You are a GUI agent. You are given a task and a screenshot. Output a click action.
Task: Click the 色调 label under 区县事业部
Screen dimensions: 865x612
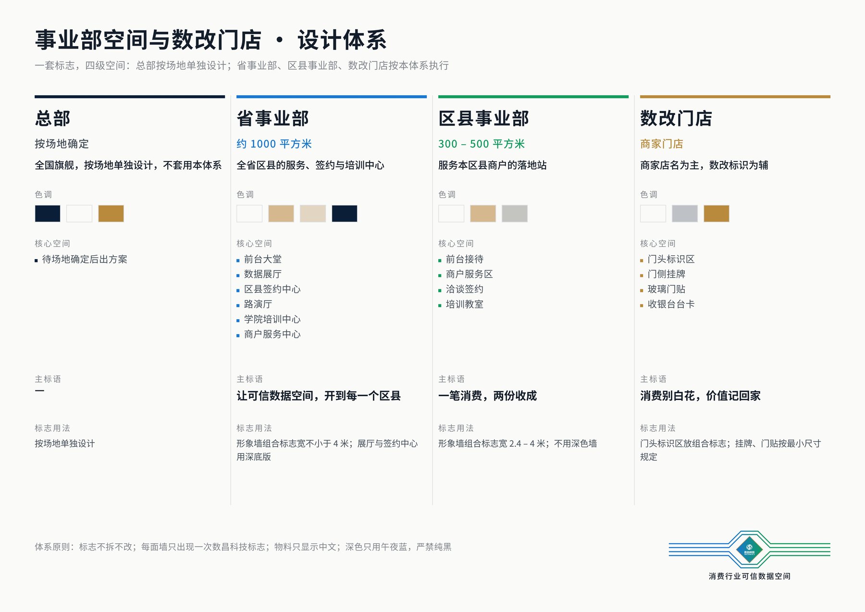coord(447,194)
